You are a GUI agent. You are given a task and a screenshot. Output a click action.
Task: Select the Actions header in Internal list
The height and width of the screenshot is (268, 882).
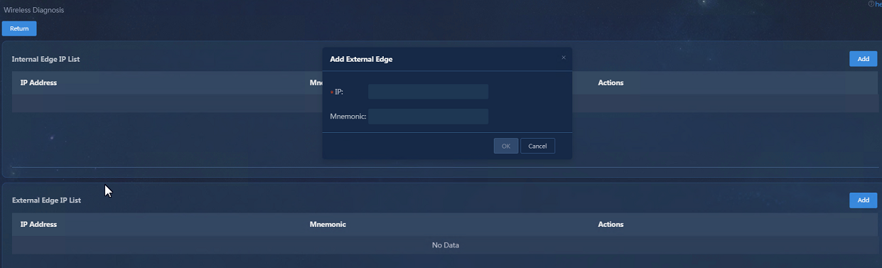(x=611, y=82)
